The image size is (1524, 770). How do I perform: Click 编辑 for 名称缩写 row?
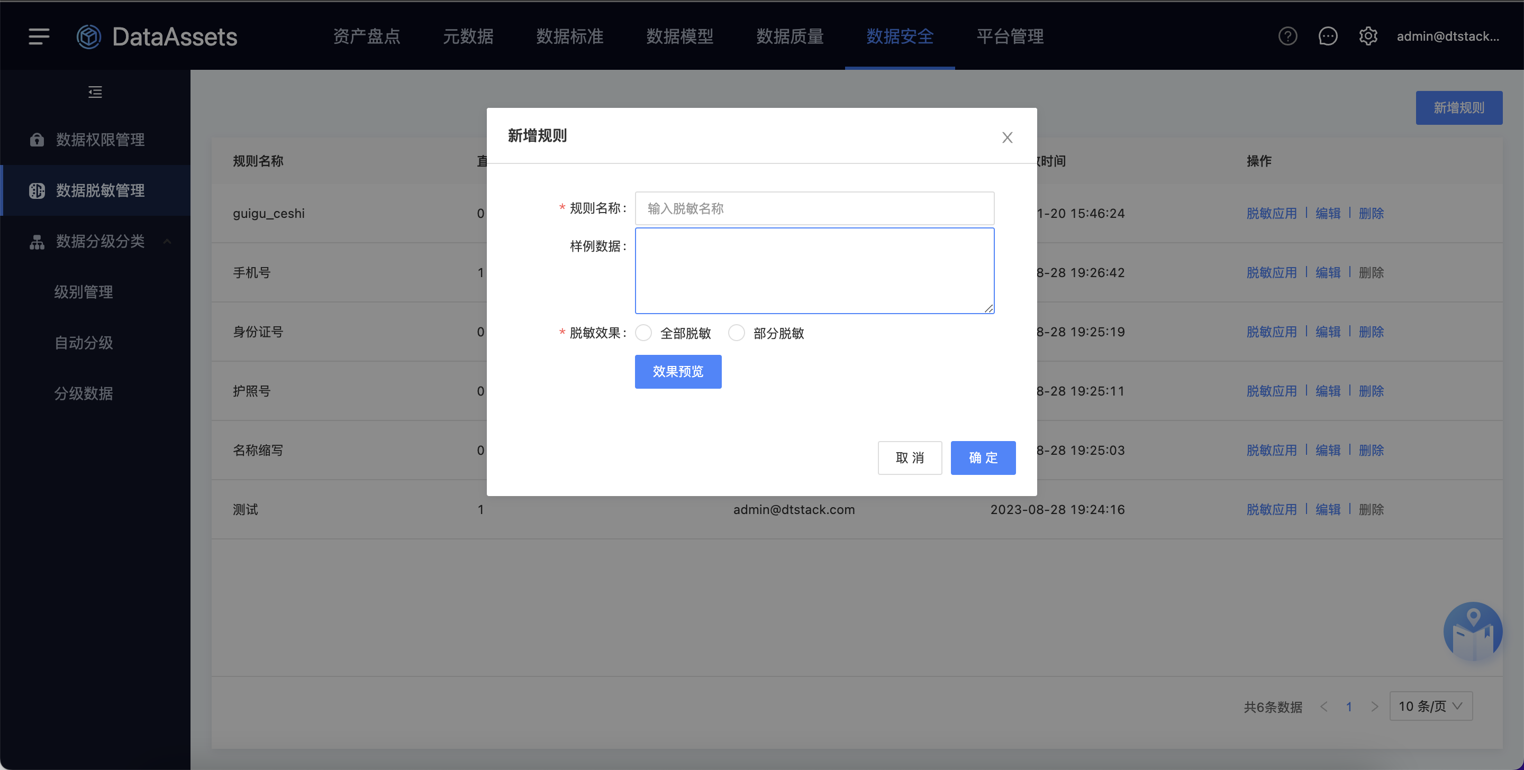(1328, 450)
